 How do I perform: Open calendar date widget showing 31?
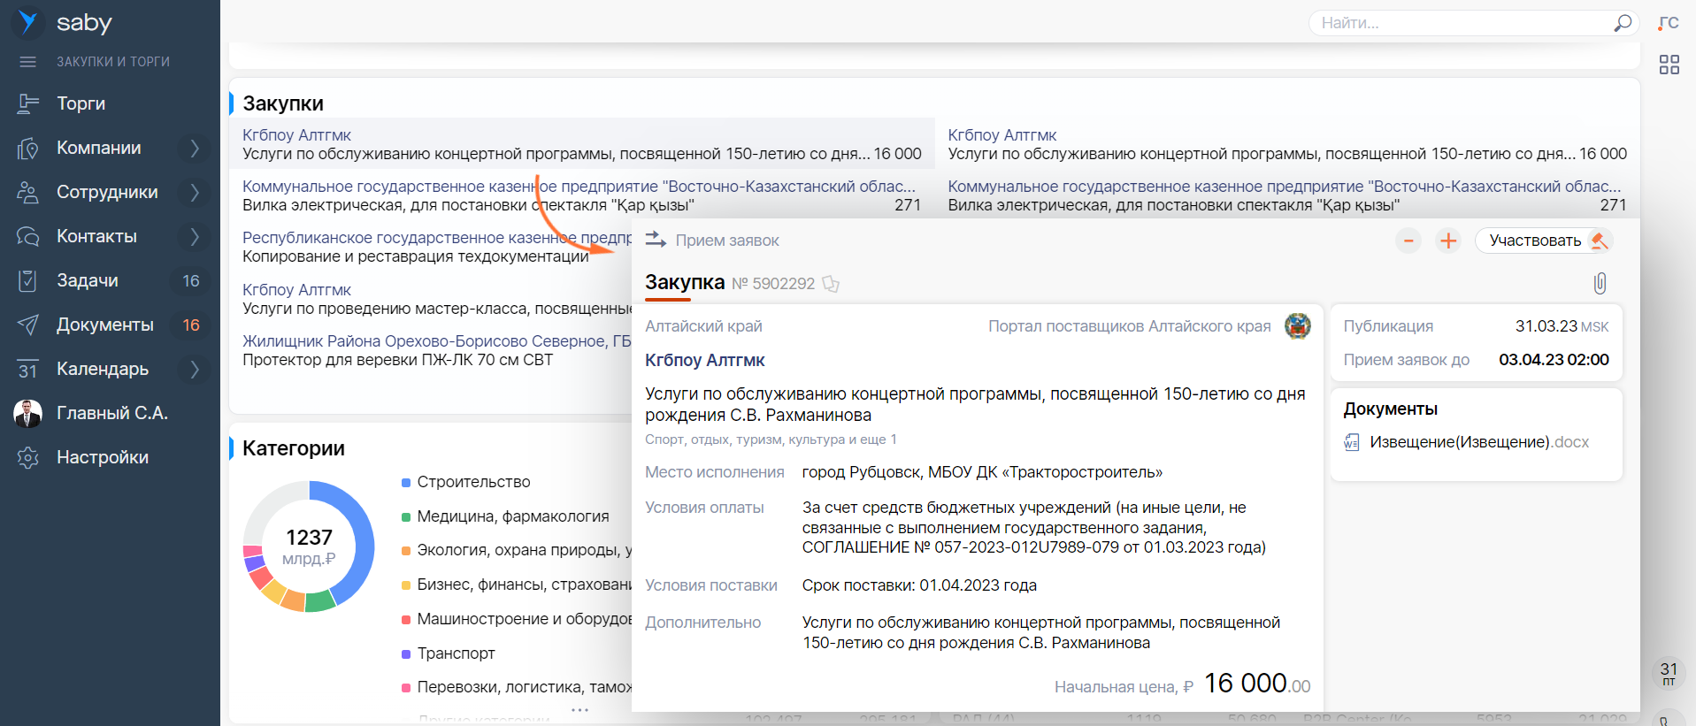tap(1669, 673)
